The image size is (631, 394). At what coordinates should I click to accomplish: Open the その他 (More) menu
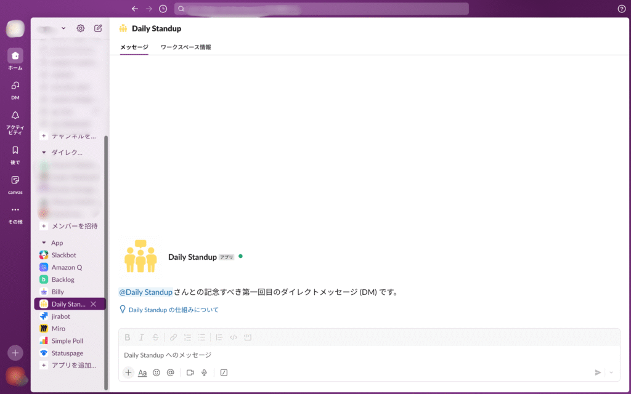pyautogui.click(x=15, y=214)
